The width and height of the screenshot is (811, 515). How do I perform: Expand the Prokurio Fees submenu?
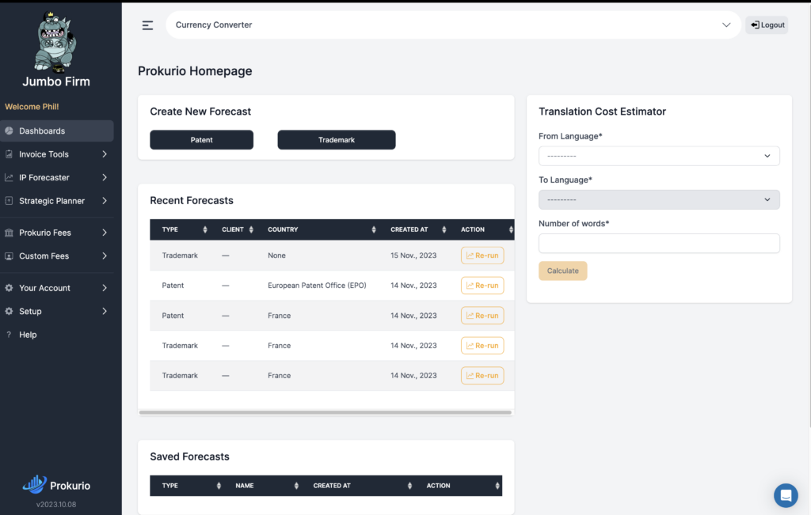tap(105, 233)
